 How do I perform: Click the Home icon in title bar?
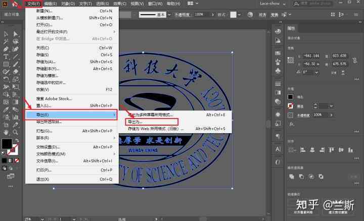(15, 4)
